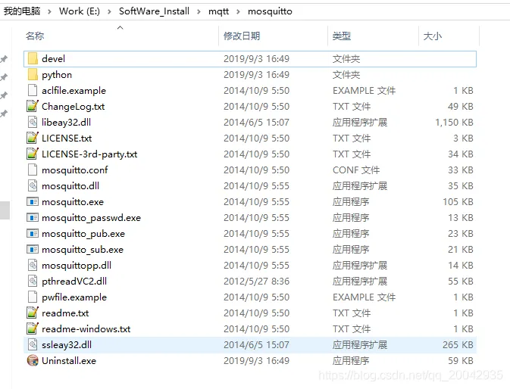Click the ChangeLog.txt file icon

pos(33,107)
